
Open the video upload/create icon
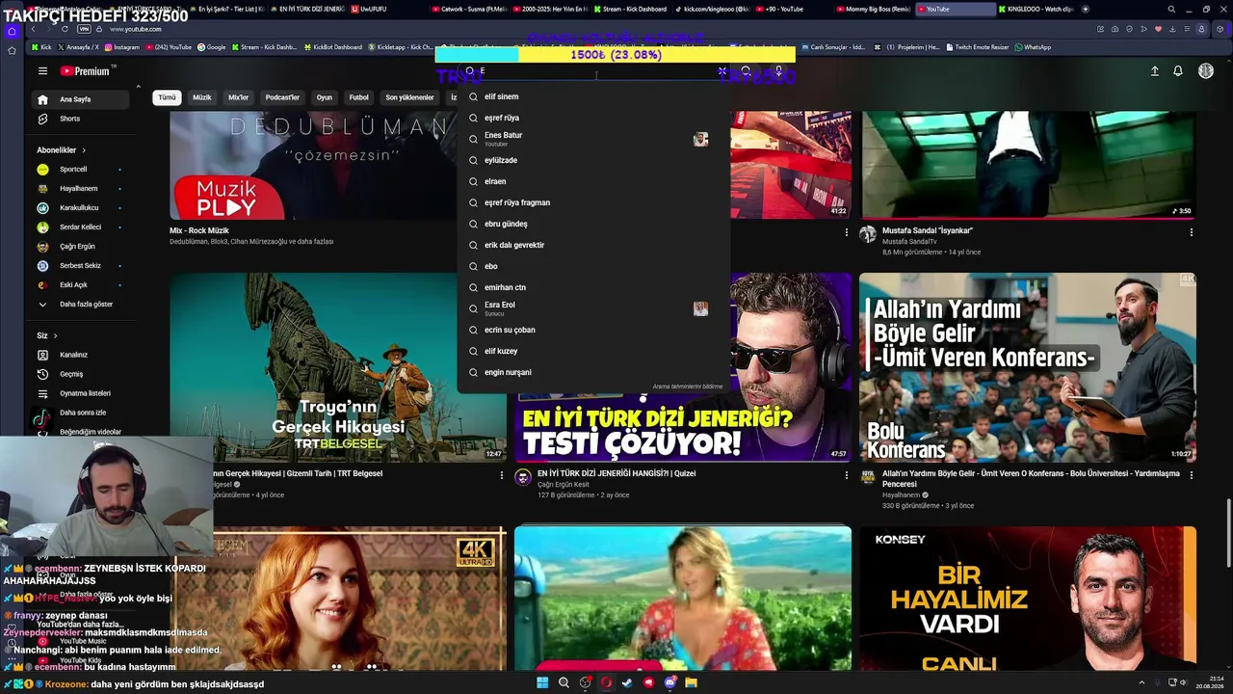pyautogui.click(x=1154, y=71)
